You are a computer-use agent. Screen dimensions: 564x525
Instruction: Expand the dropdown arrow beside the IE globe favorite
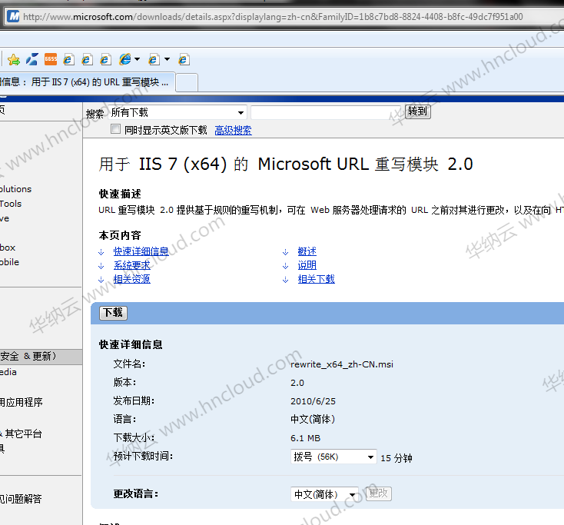click(x=137, y=59)
